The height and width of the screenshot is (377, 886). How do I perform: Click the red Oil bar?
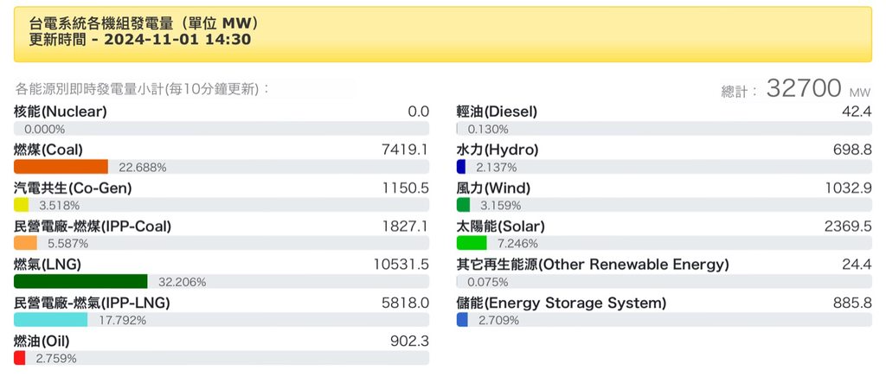[x=20, y=358]
